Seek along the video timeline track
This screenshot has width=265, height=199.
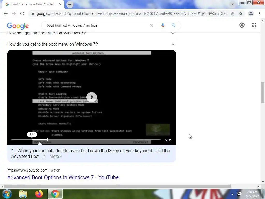(86, 140)
